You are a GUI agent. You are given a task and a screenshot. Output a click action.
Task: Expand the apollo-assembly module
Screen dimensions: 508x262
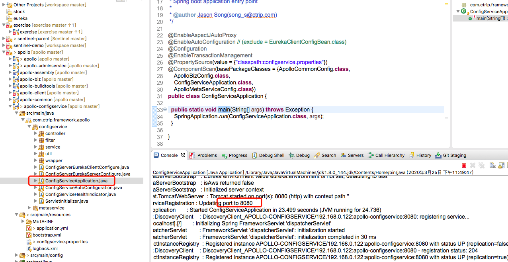pyautogui.click(x=10, y=72)
